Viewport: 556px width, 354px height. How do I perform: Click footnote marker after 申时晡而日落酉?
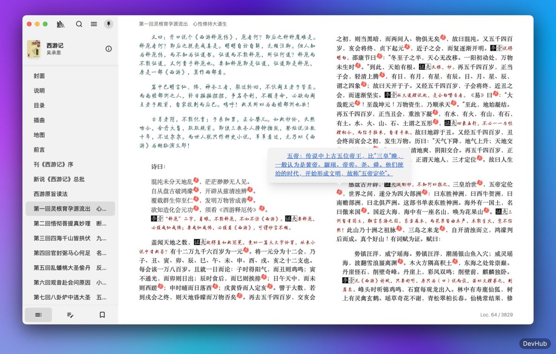pyautogui.click(x=215, y=286)
